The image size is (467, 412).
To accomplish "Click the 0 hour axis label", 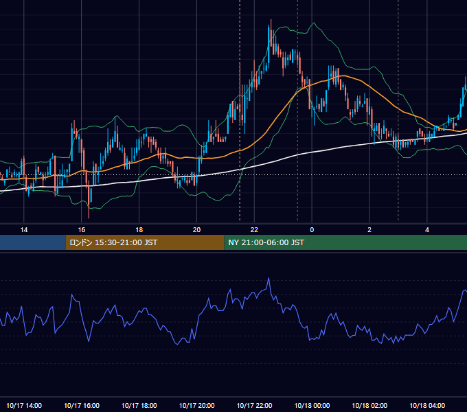I will click(312, 230).
